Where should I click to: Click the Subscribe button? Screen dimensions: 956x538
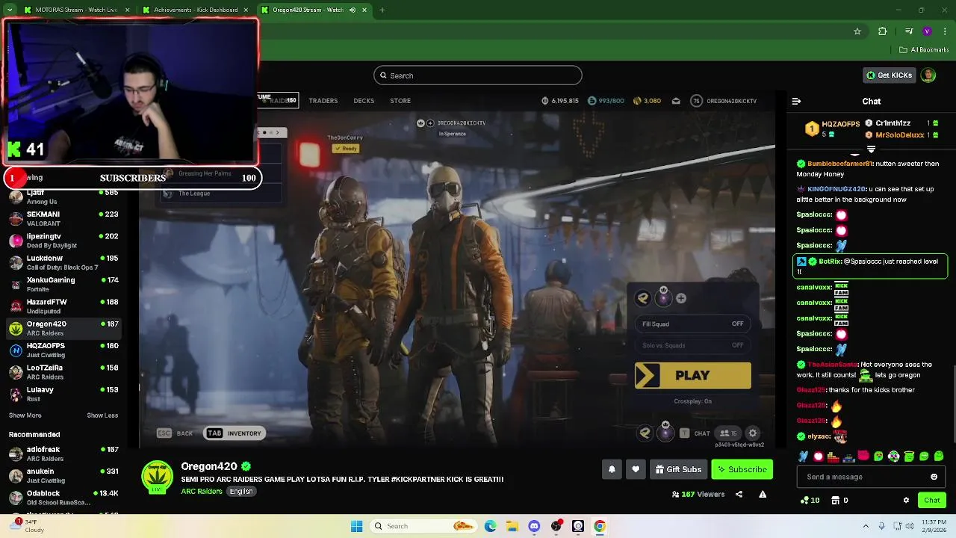[742, 469]
